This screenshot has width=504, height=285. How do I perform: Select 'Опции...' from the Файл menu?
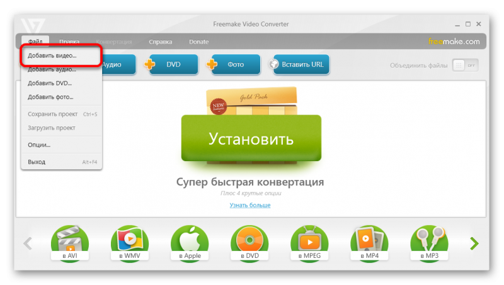point(61,145)
